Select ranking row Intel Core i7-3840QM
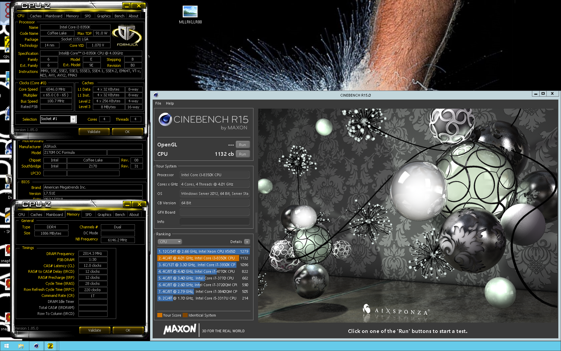This screenshot has height=351, width=561. pyautogui.click(x=203, y=291)
